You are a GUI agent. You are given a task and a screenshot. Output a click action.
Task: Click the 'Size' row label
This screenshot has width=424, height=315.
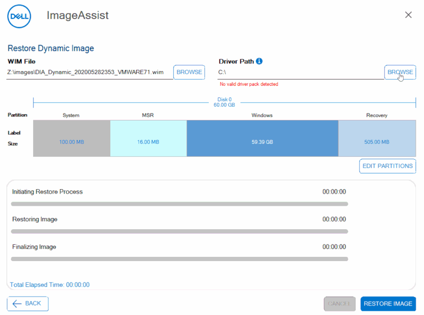tap(13, 143)
